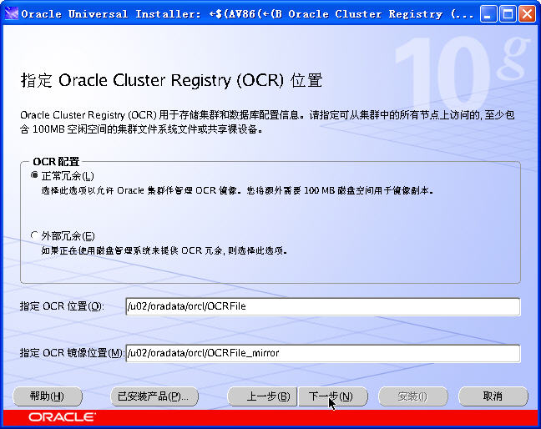Click the 外部冗余 description about 磁盘管理系统

(164, 250)
